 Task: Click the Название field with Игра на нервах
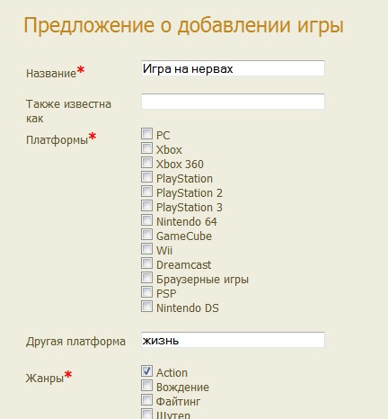click(x=233, y=68)
